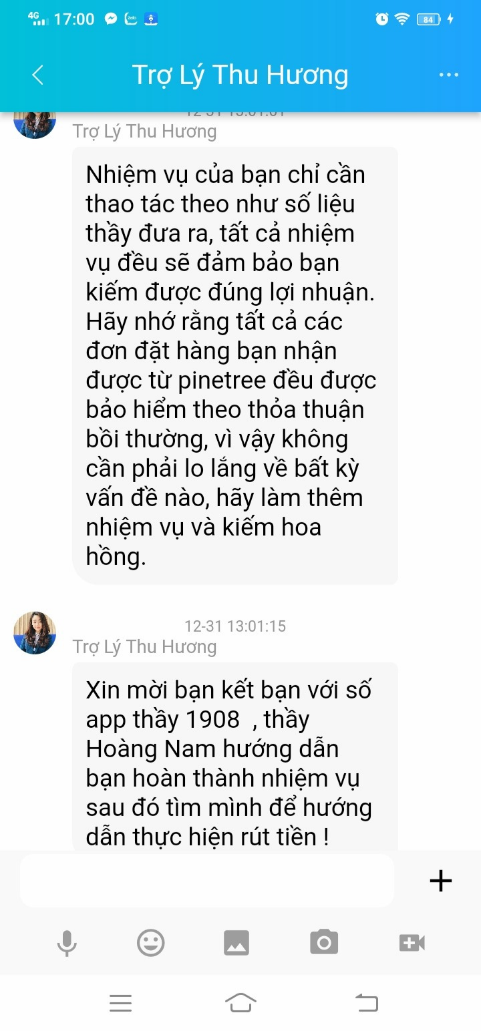Tap the Messenger notification icon in status bar
481x1031 pixels.
tap(111, 19)
